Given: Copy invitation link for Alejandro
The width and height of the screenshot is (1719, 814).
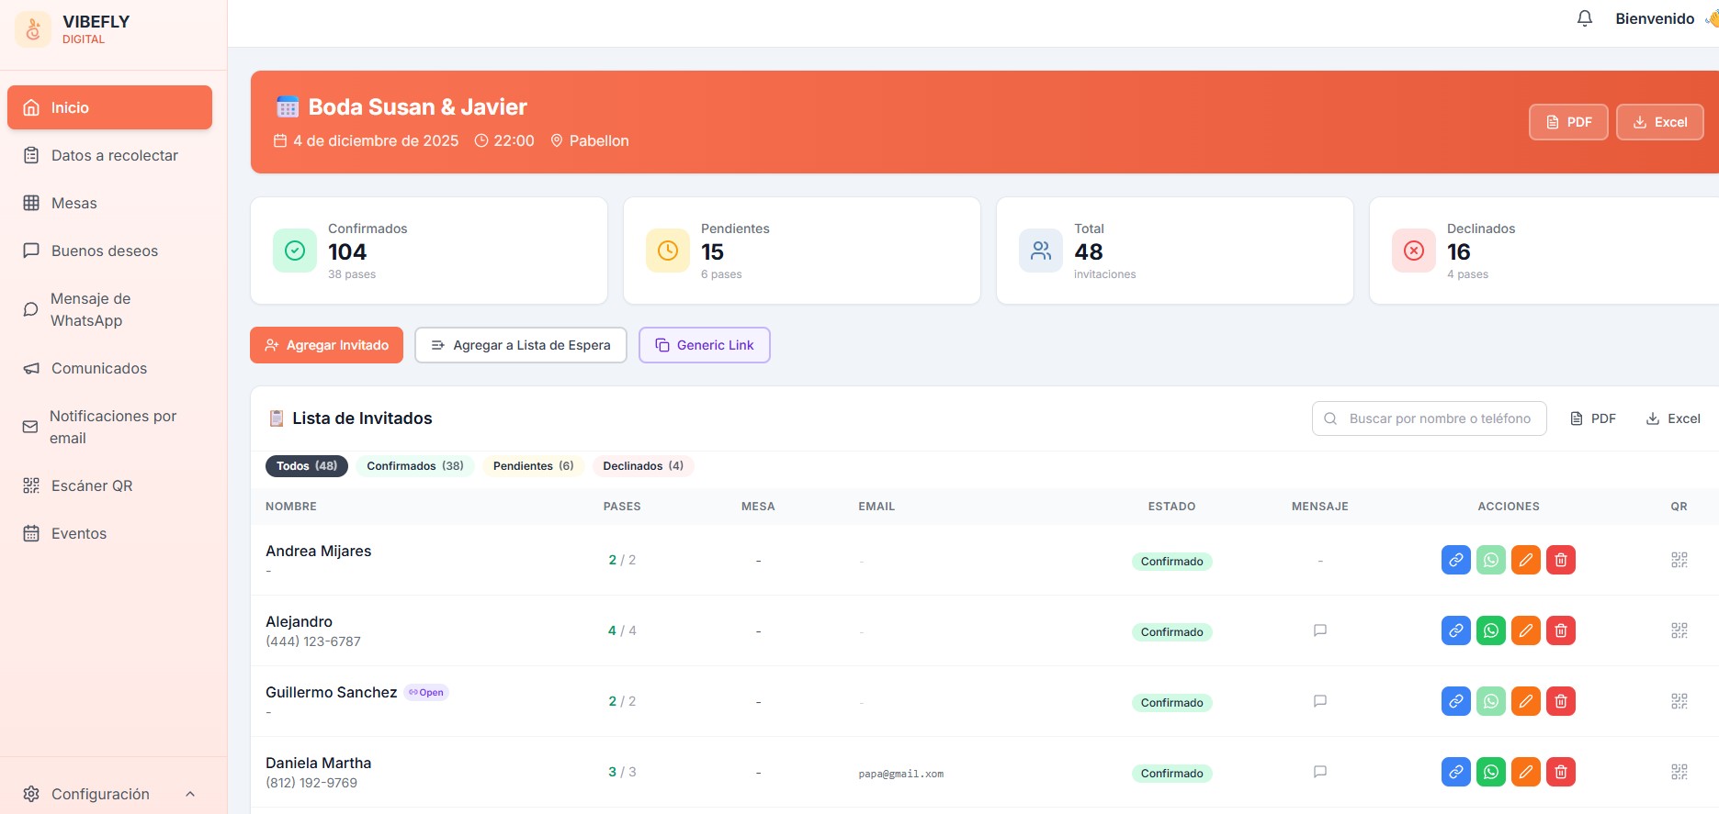Looking at the screenshot, I should tap(1456, 630).
